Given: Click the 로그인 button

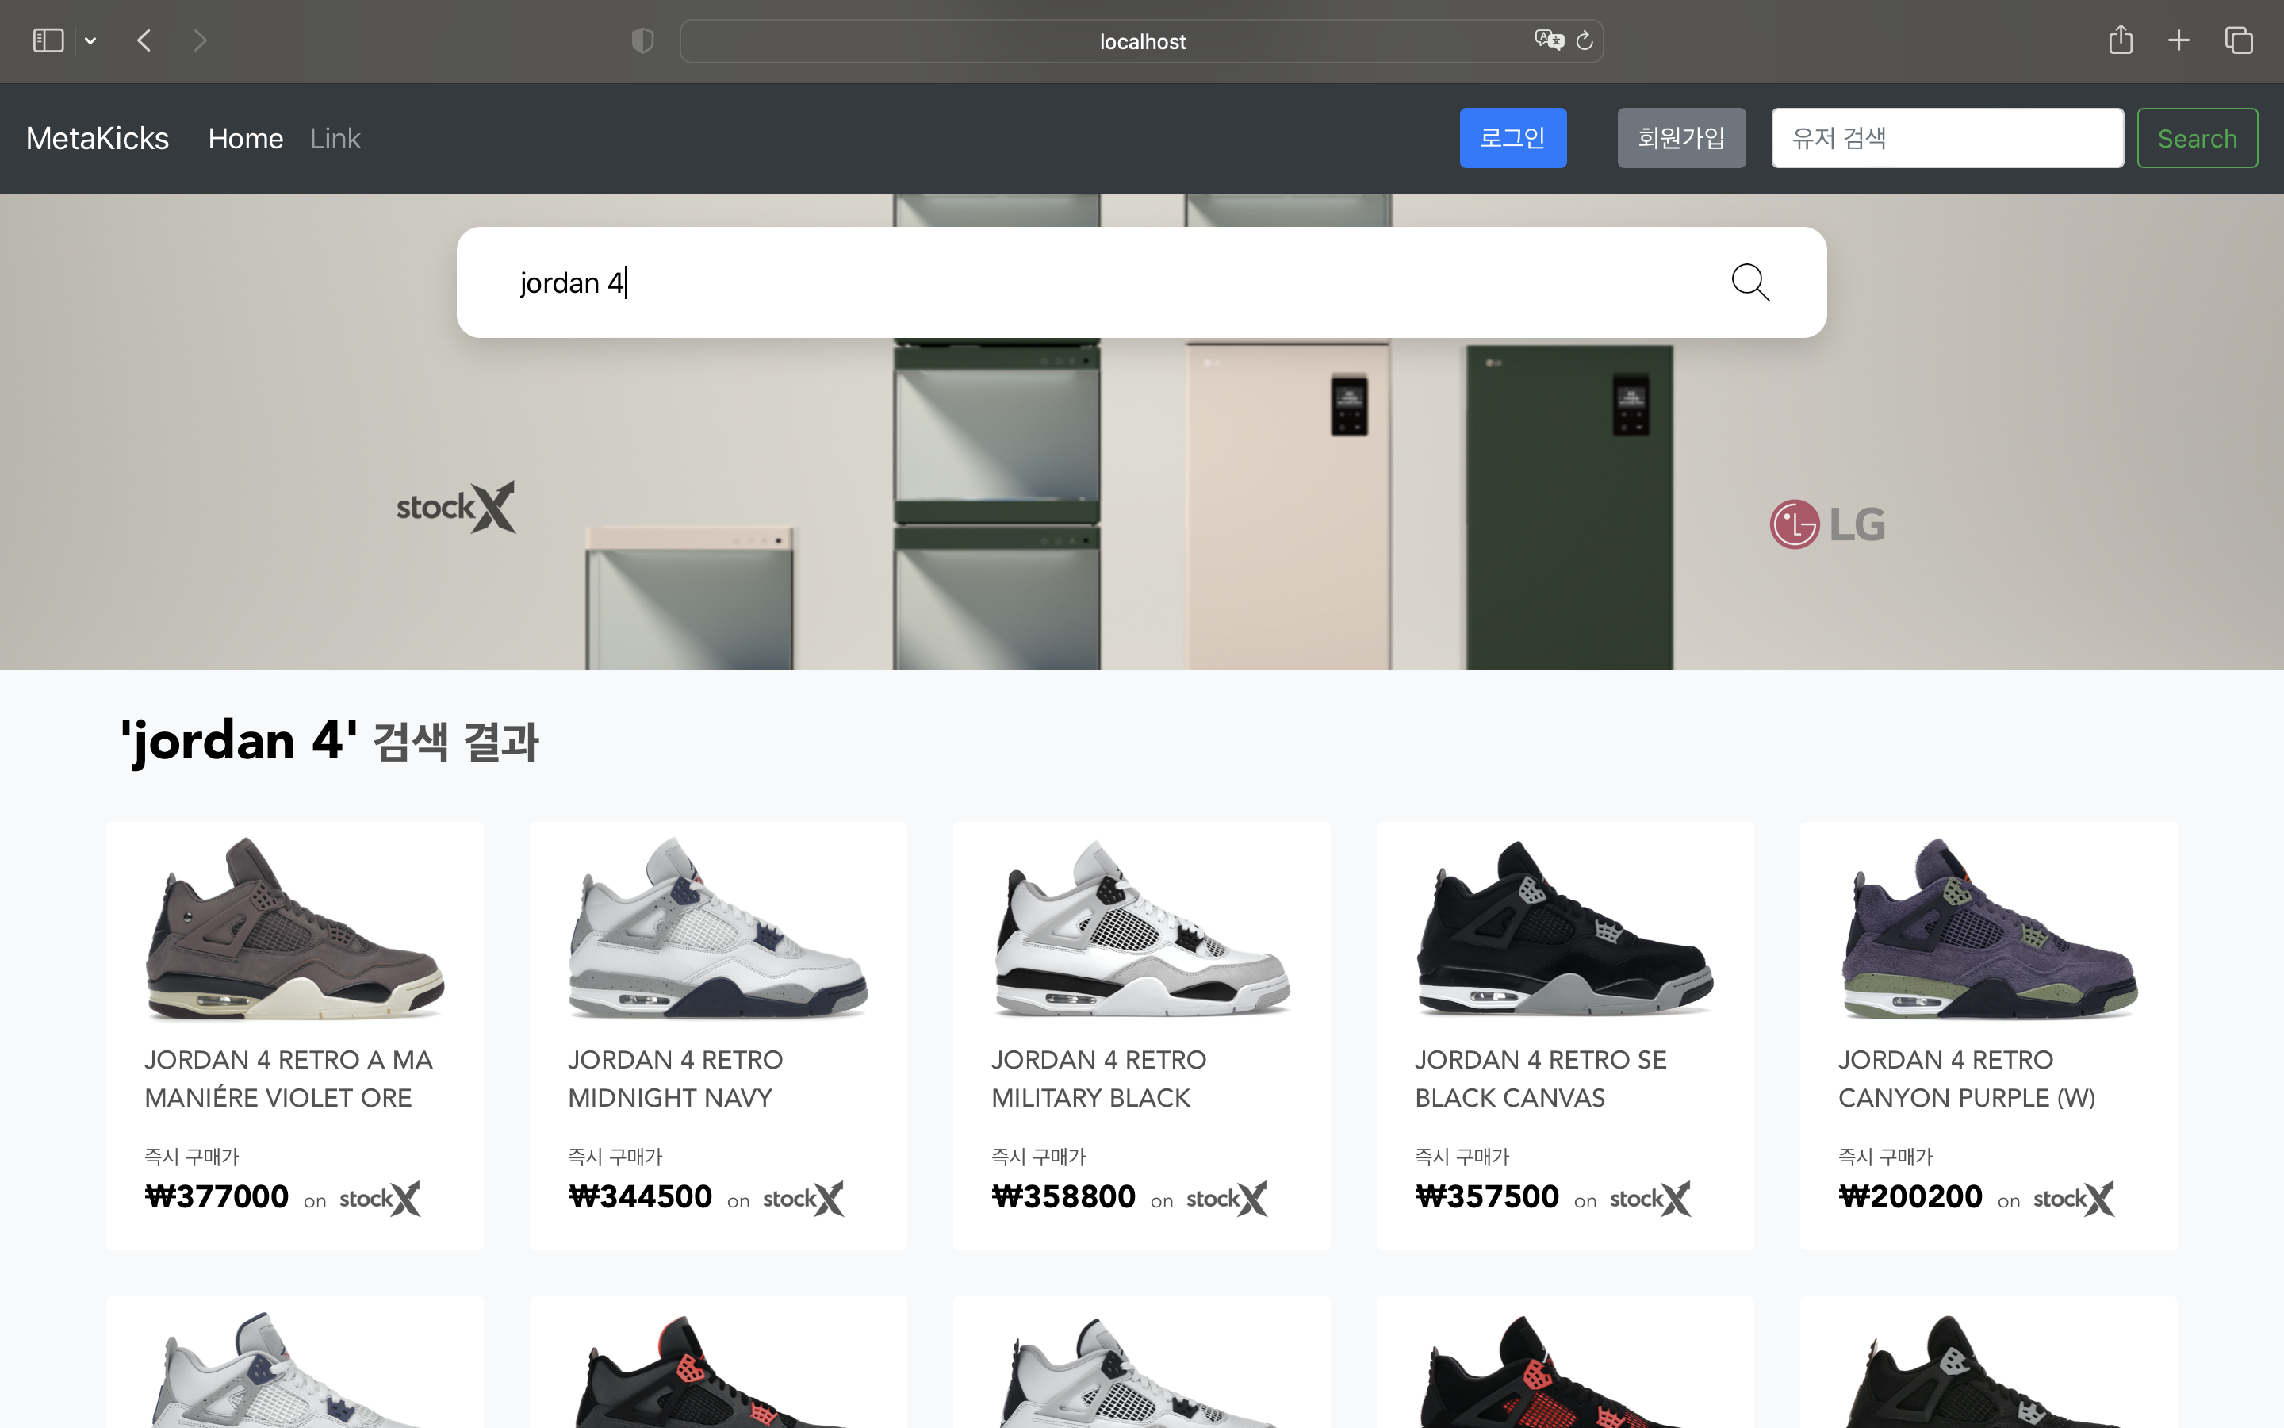Looking at the screenshot, I should (1512, 138).
